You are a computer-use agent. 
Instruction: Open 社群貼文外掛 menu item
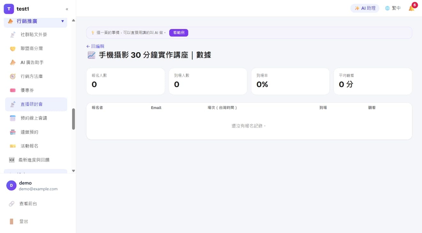(x=36, y=34)
